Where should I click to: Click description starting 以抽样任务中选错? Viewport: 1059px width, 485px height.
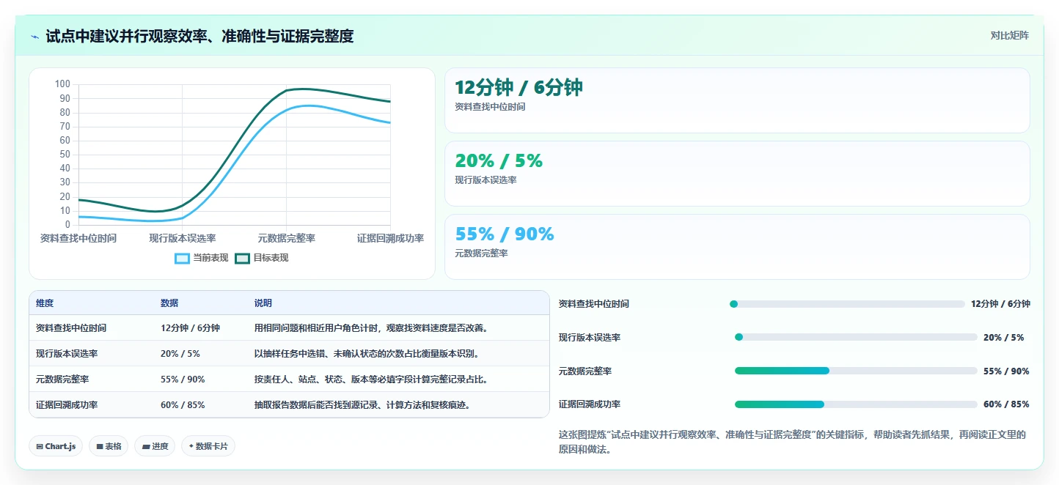click(x=367, y=354)
